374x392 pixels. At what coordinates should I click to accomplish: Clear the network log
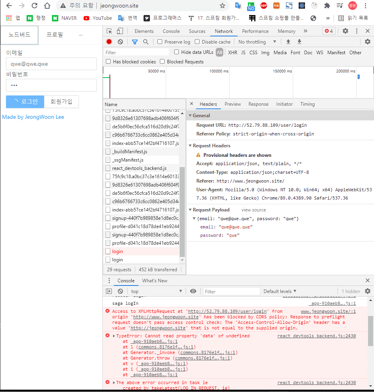pos(121,42)
